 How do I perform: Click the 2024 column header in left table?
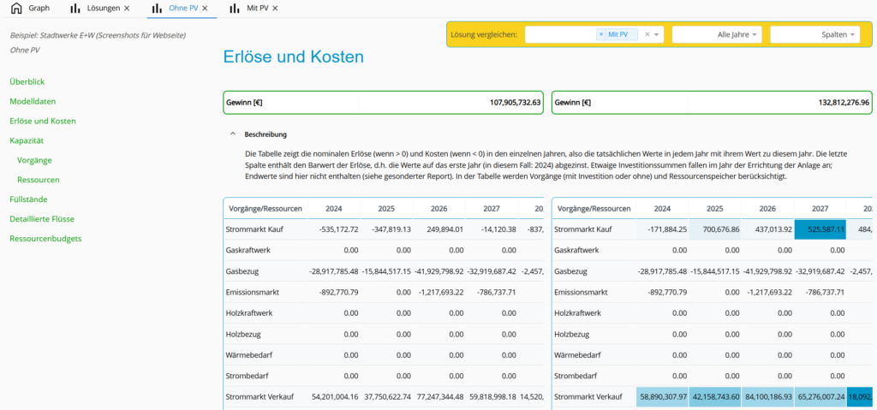pos(334,208)
